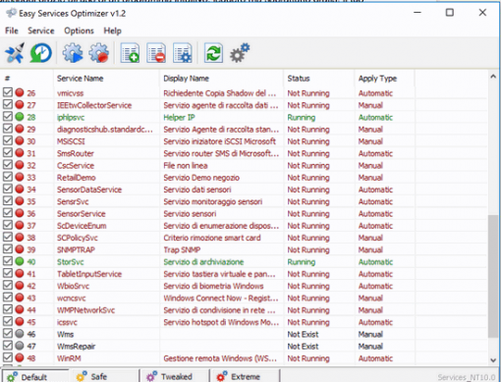Click the green clock Restore settings icon
Screen dimensions: 501x382
(41, 53)
